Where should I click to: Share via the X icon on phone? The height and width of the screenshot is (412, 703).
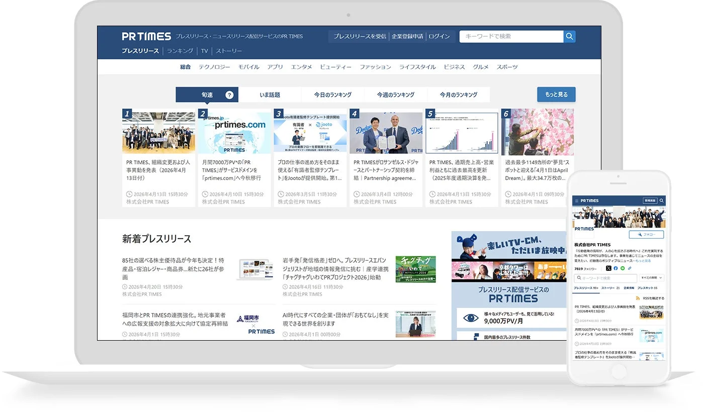coord(608,268)
